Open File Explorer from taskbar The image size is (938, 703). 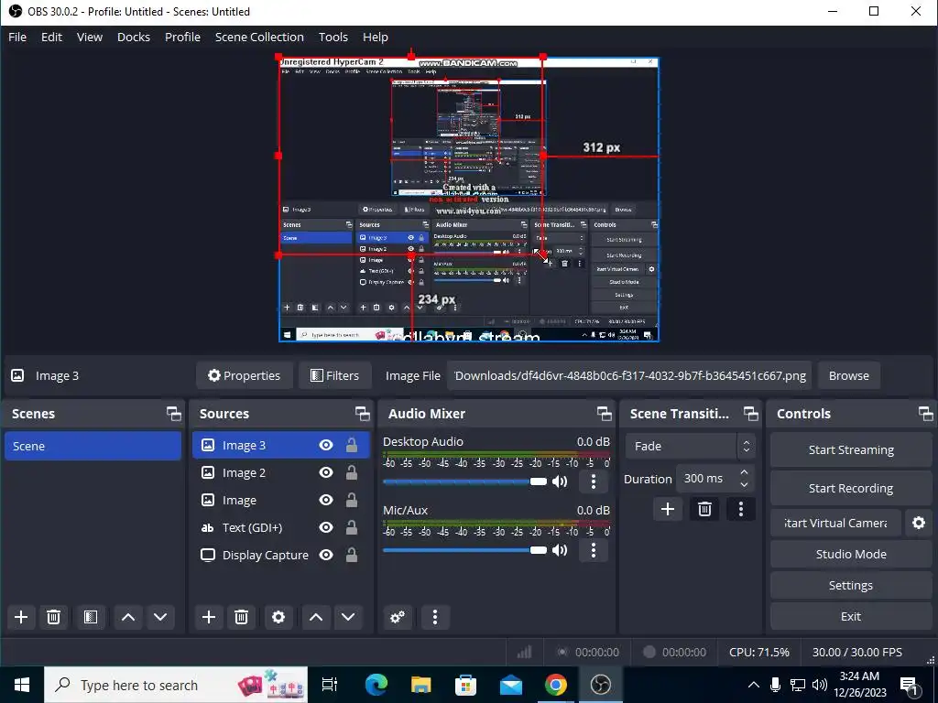(420, 685)
